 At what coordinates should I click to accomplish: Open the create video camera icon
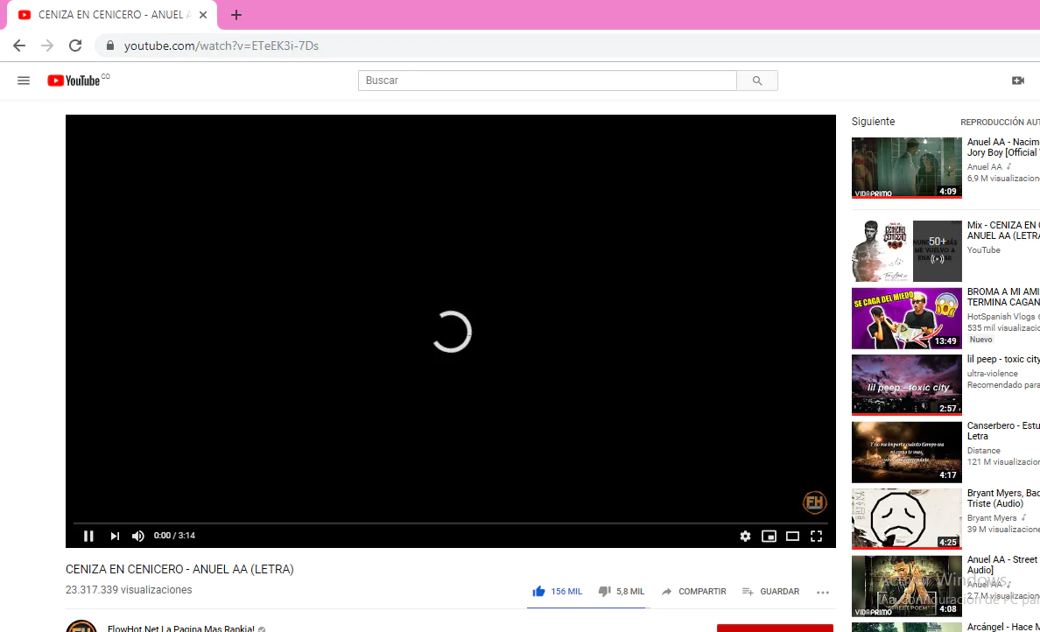click(x=1018, y=80)
